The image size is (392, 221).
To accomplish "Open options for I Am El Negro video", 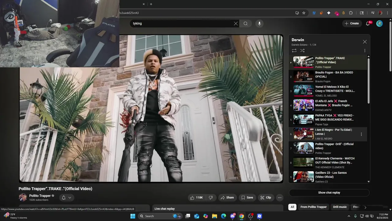I will click(x=361, y=134).
